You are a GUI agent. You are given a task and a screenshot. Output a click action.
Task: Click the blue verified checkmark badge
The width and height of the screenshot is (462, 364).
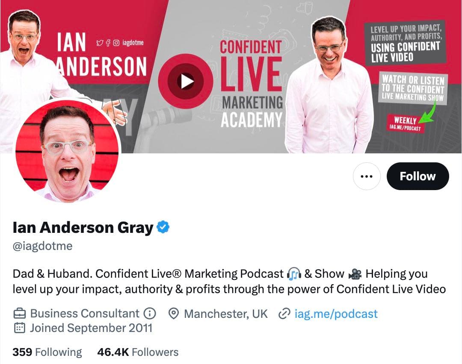click(x=163, y=227)
